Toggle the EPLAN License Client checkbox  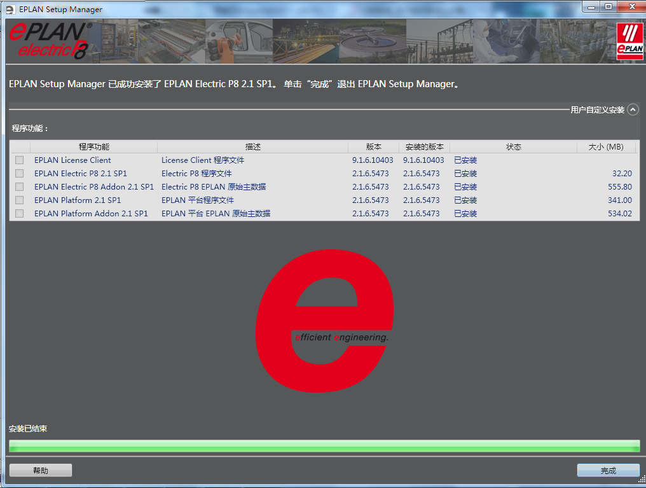click(x=20, y=160)
